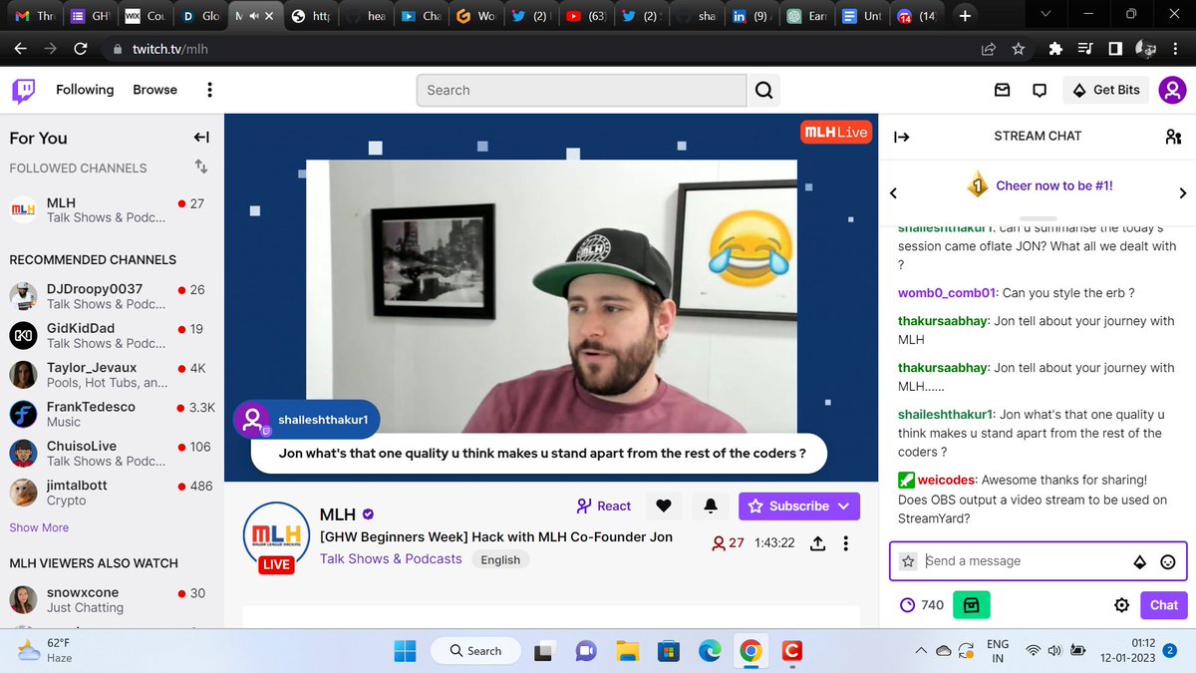Go to previous leaderboard item in chat
This screenshot has height=673, width=1196.
(x=893, y=193)
